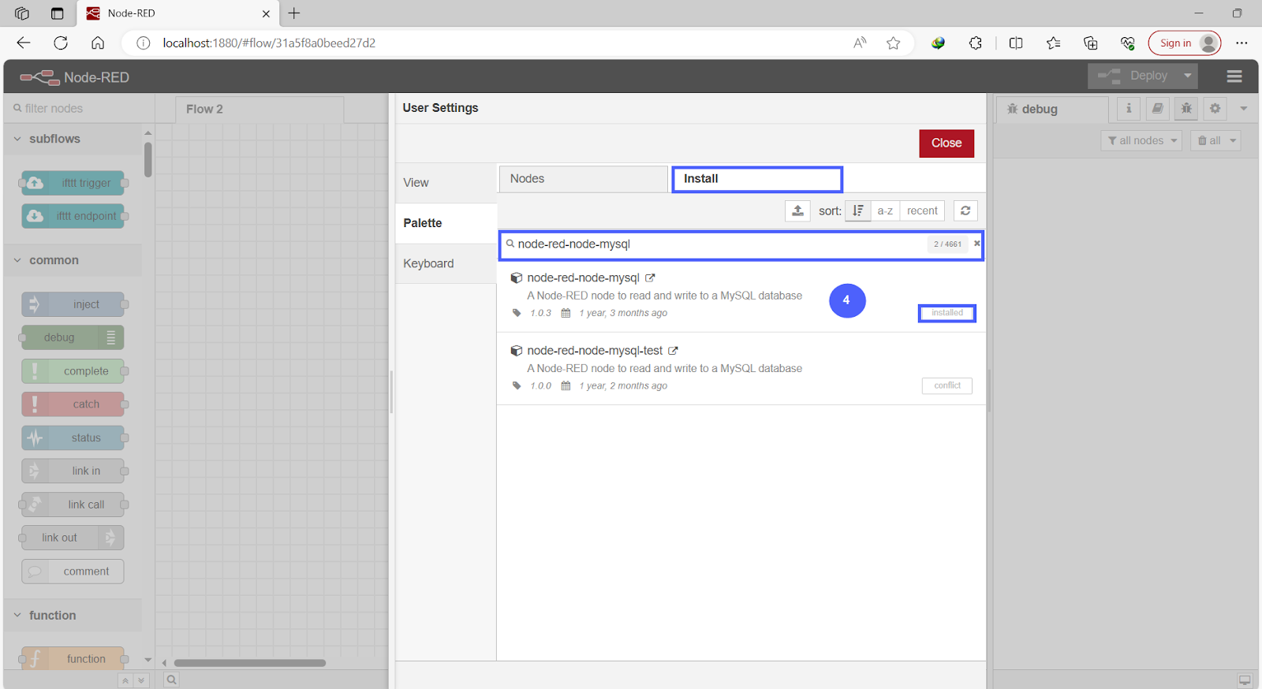Open the Keyboard settings section
Screen dimensions: 1262x689
[446, 263]
